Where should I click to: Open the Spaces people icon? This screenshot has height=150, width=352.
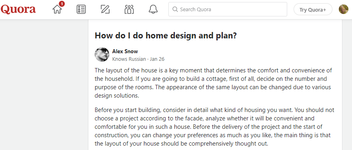coord(129,10)
